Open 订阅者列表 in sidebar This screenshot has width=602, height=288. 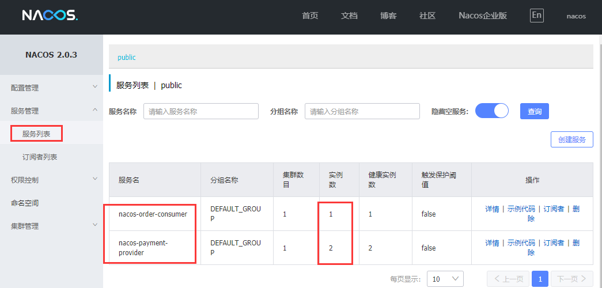coord(40,157)
